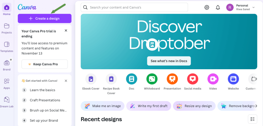Click Keep Canva Pro button
The height and width of the screenshot is (126, 263).
(45, 64)
